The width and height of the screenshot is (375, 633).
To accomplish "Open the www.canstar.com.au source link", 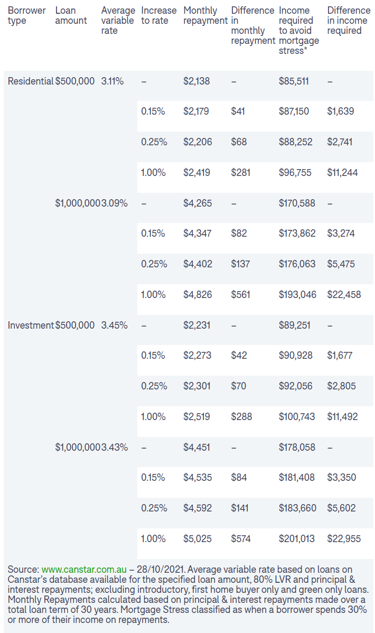I will pos(84,570).
